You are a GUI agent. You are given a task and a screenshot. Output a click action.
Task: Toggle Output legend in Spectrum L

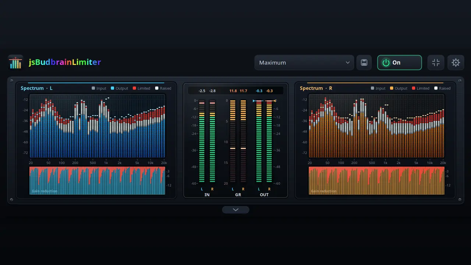119,88
